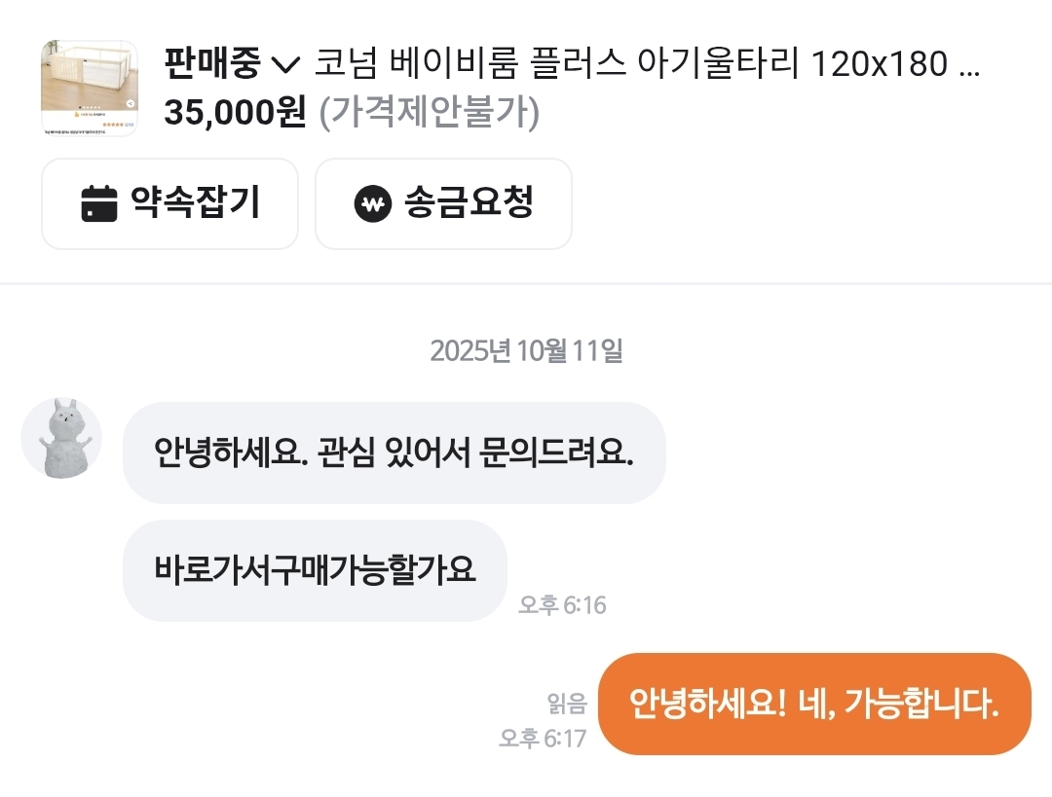Open the baby playpen product thumbnail
This screenshot has width=1052, height=797.
point(89,88)
